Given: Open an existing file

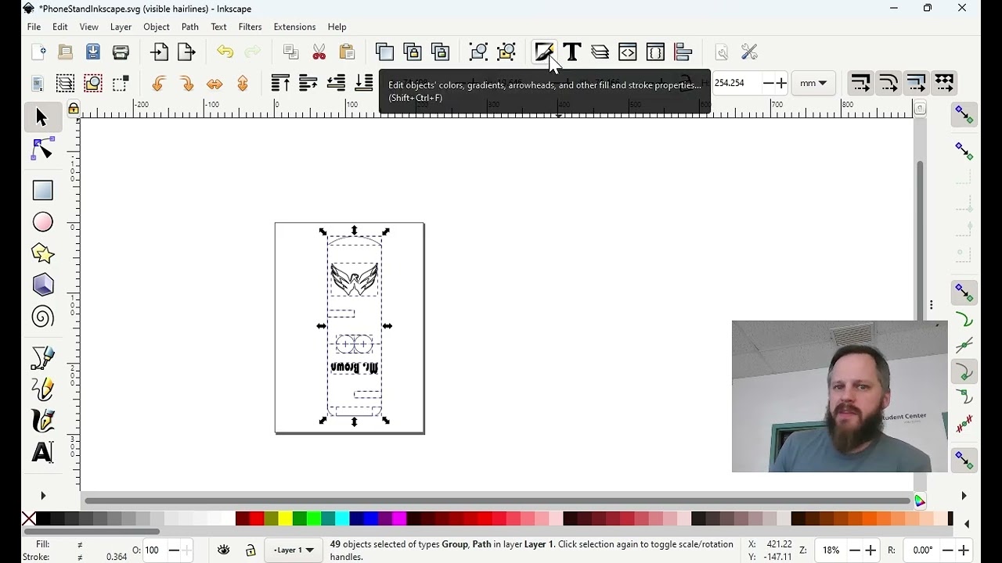Looking at the screenshot, I should pos(66,52).
